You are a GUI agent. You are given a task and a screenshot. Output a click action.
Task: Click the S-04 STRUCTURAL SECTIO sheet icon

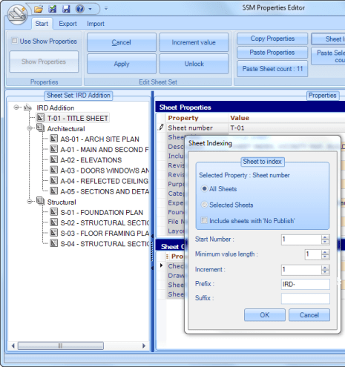(53, 243)
